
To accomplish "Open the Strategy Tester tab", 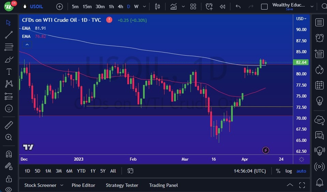I will tap(122, 185).
